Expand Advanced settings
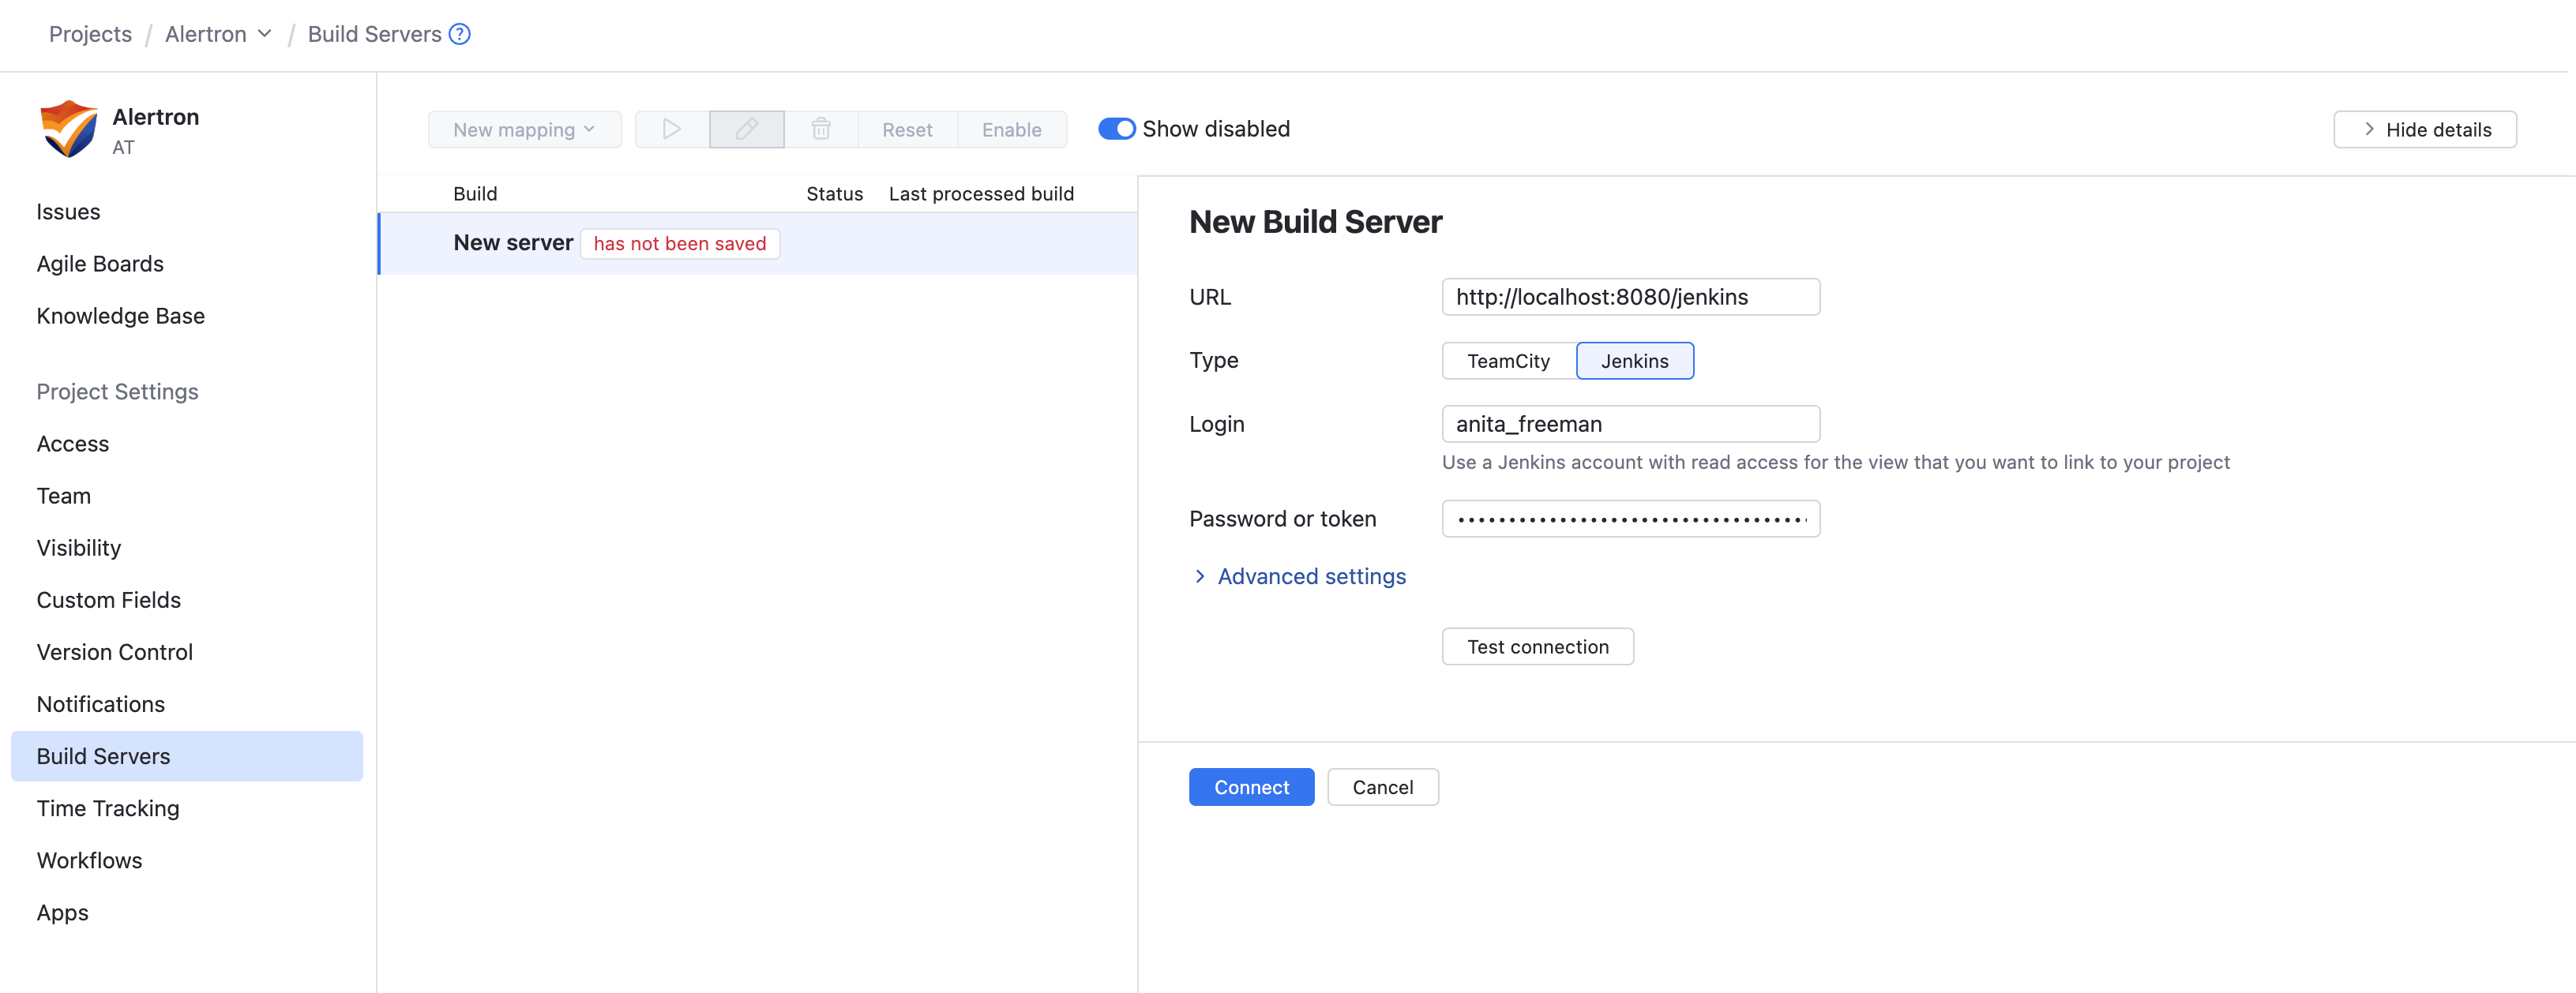The image size is (2576, 993). click(1310, 576)
